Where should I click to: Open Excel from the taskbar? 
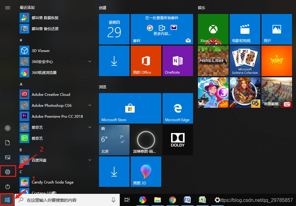pos(203,200)
